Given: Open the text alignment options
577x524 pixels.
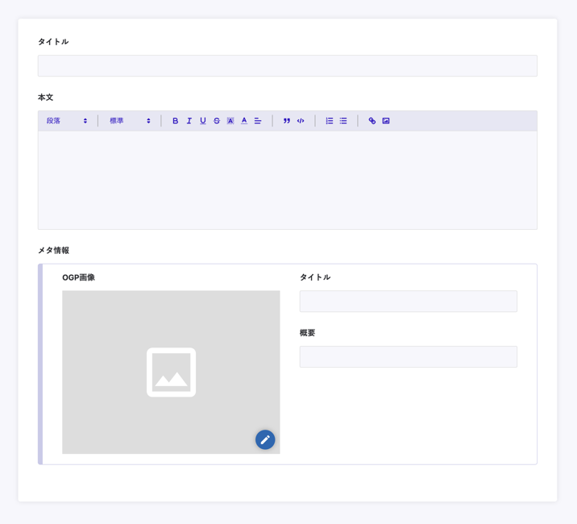Looking at the screenshot, I should point(258,121).
